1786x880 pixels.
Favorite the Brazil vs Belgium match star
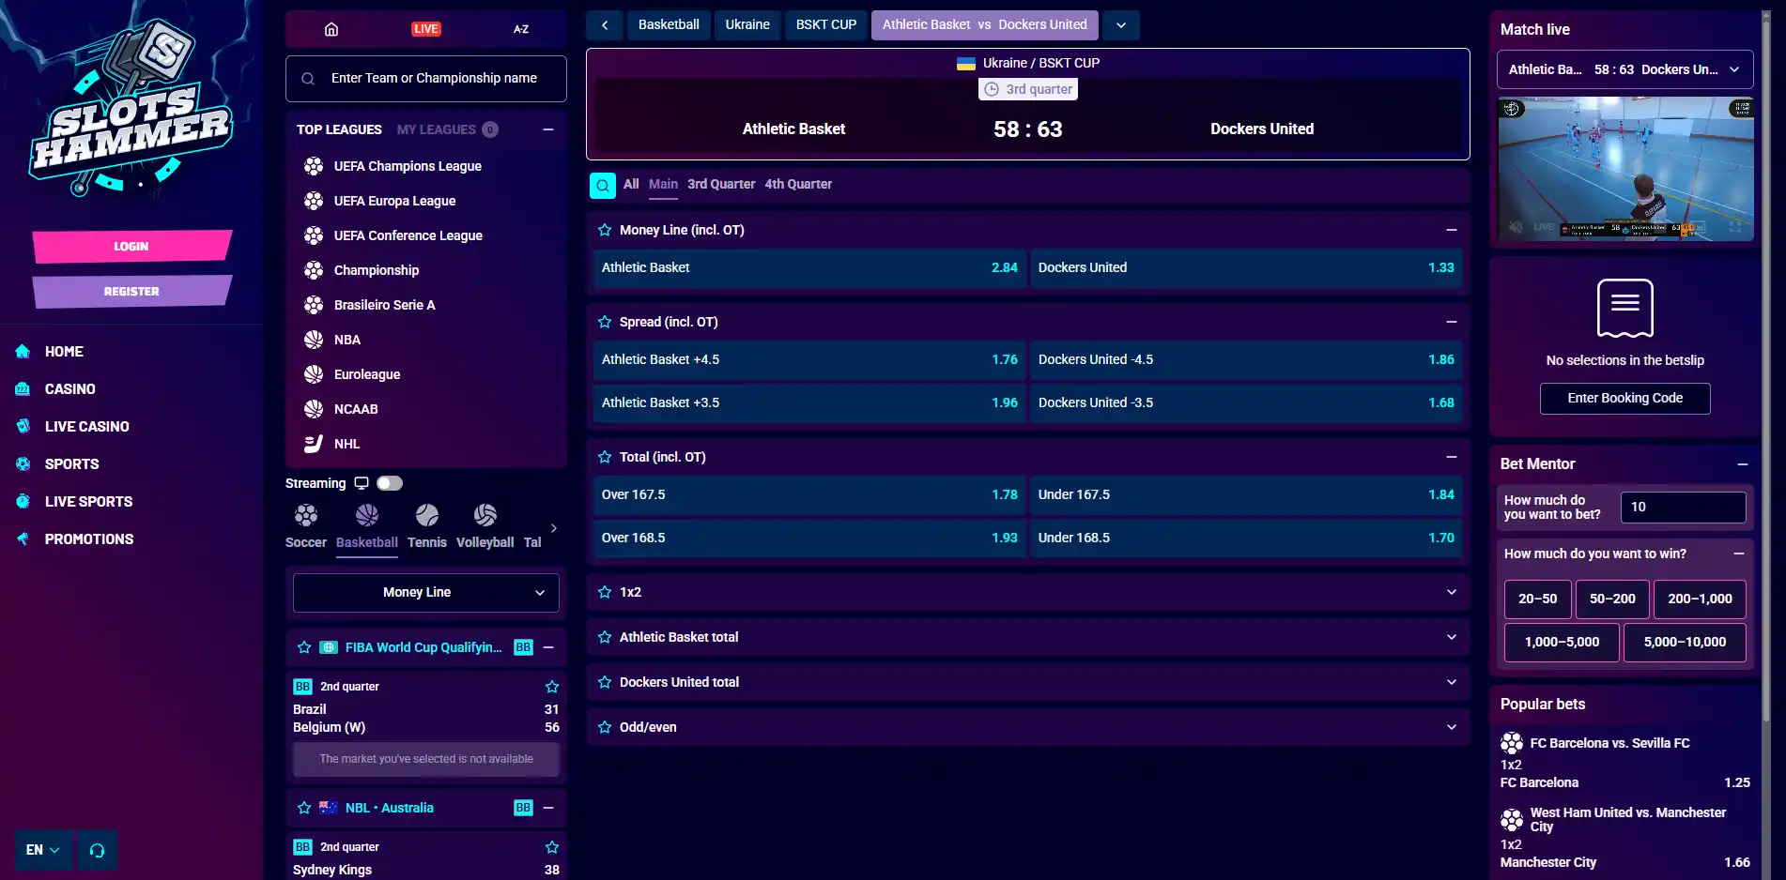point(552,687)
